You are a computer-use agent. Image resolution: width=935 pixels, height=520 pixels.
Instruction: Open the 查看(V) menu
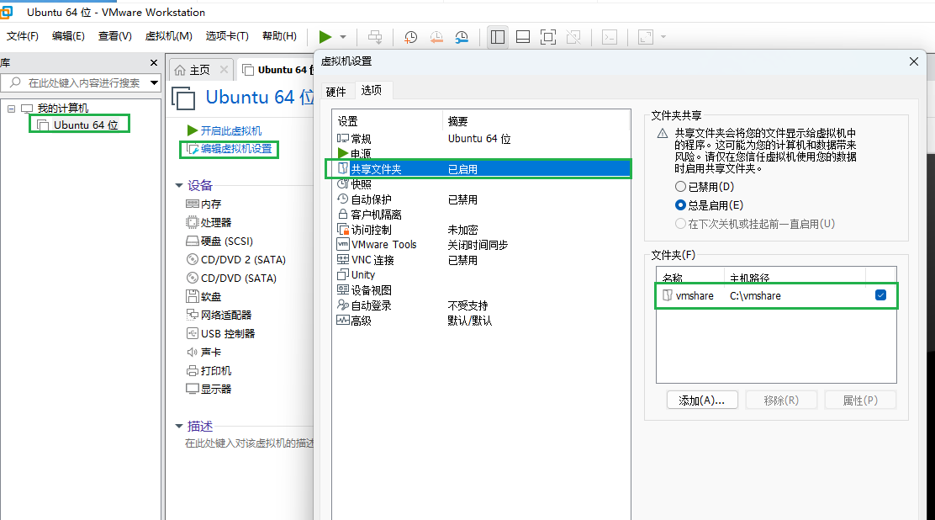click(115, 36)
